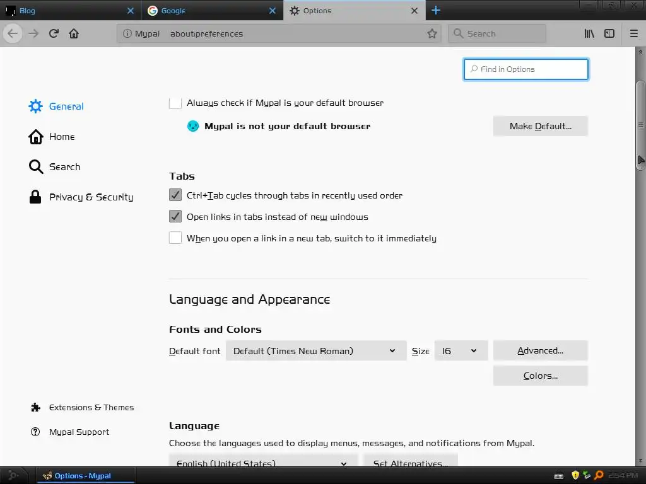This screenshot has height=484, width=646.
Task: Close the Google tab
Action: (273, 11)
